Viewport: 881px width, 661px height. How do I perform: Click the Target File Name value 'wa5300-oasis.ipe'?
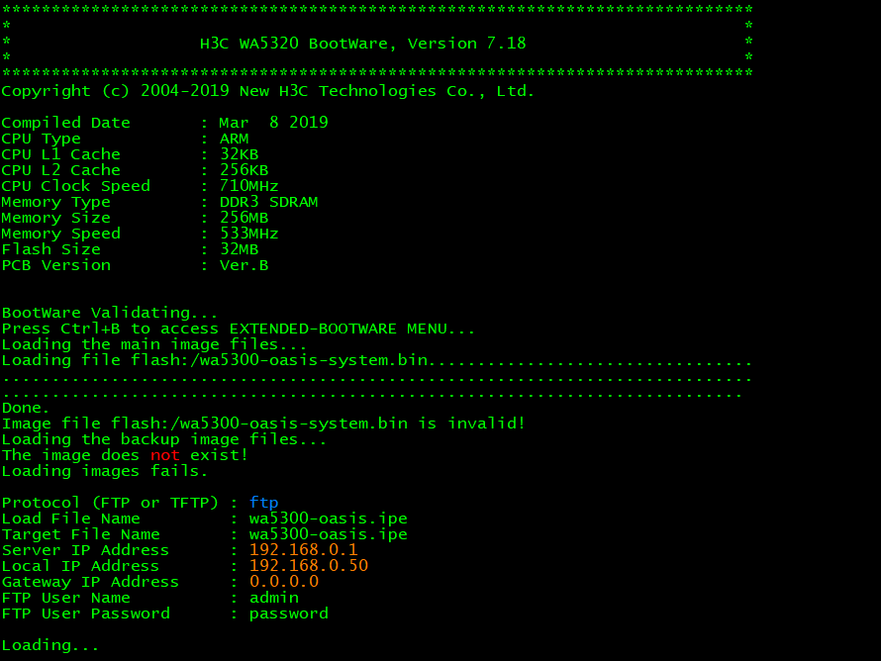click(x=328, y=534)
